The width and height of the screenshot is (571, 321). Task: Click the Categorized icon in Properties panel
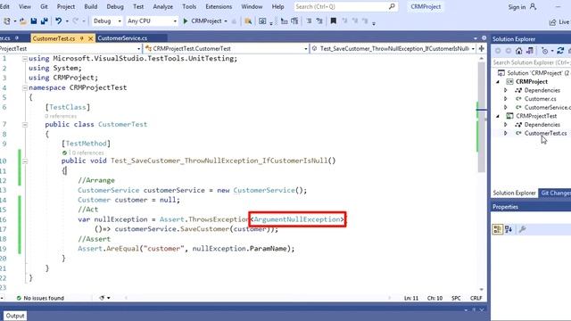pyautogui.click(x=498, y=229)
